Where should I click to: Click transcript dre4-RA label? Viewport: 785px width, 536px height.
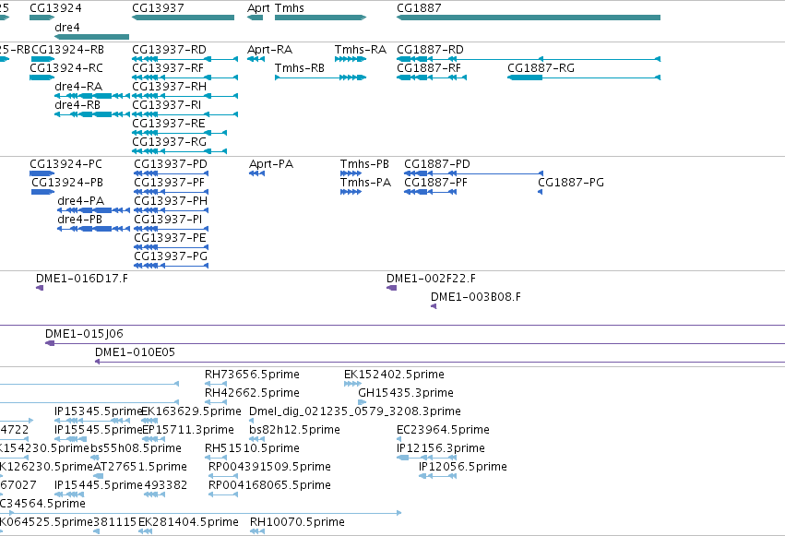78,87
